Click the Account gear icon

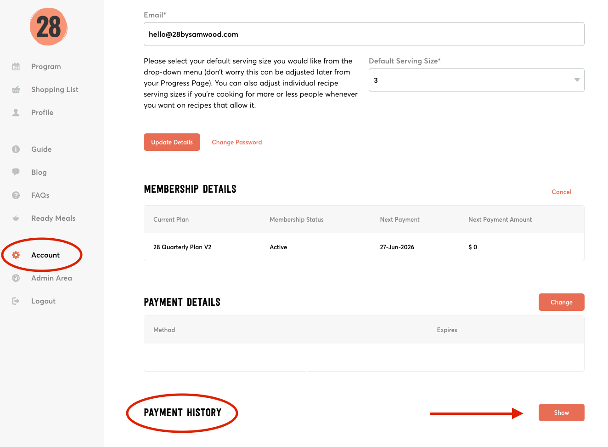point(16,255)
